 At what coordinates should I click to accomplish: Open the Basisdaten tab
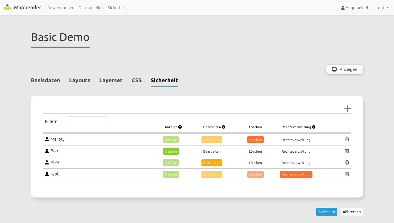click(x=45, y=80)
